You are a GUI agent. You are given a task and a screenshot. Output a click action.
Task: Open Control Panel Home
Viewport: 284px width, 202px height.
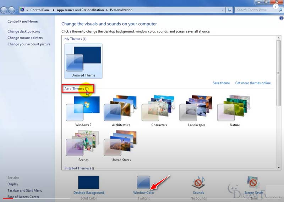(x=23, y=21)
